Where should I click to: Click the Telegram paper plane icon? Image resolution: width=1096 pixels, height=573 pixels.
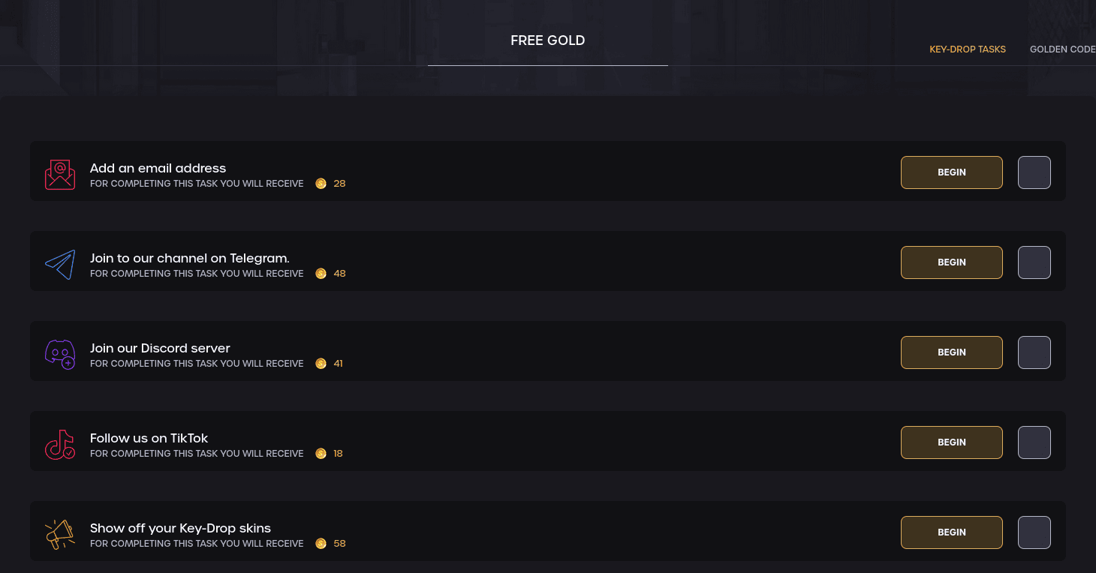point(60,265)
